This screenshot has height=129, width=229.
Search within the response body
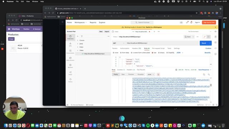point(209,75)
